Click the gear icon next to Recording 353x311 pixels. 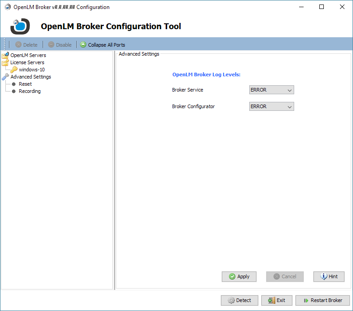[14, 91]
